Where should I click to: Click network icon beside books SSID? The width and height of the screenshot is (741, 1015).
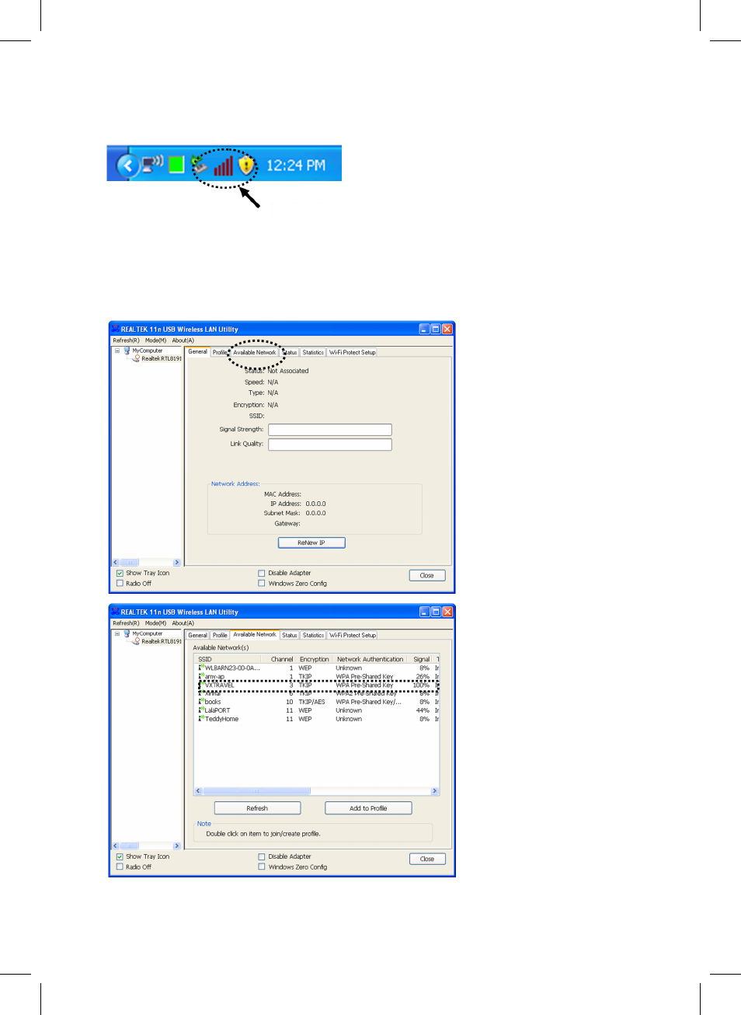click(201, 702)
